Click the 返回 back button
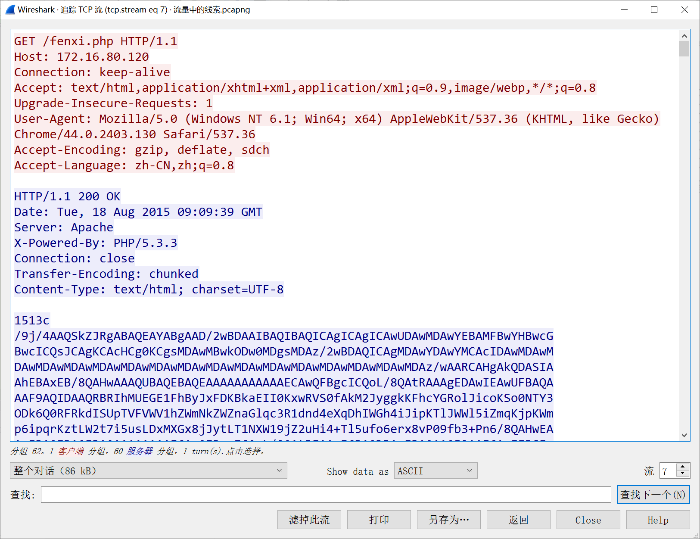This screenshot has height=539, width=700. 519,520
